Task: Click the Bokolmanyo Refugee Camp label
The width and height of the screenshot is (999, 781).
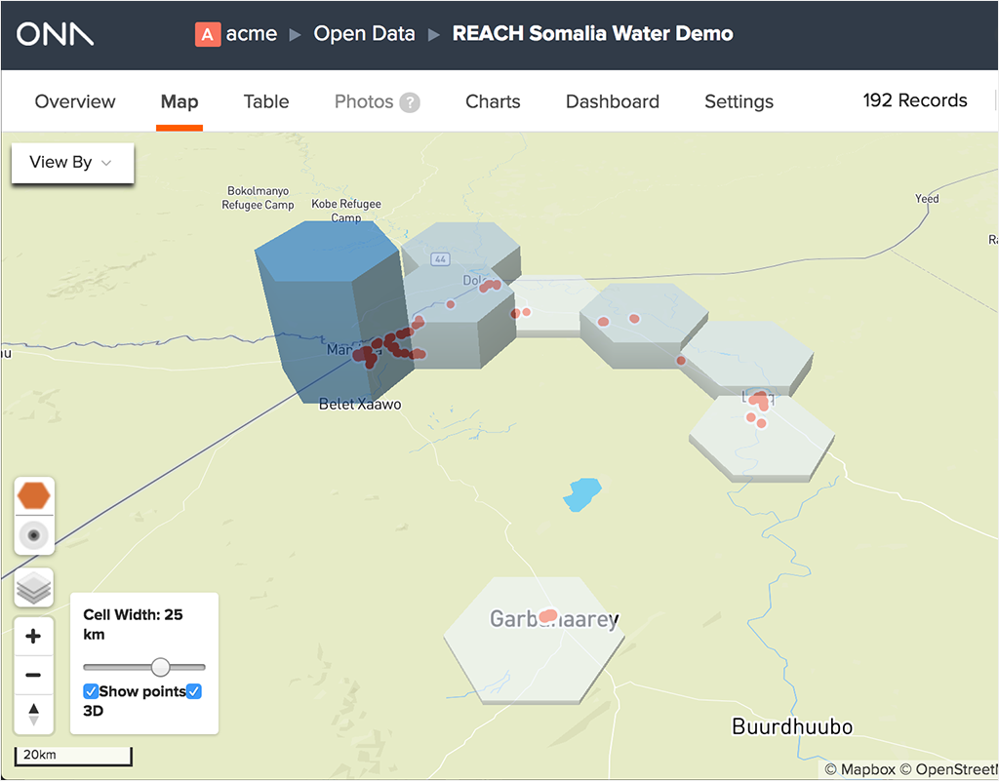Action: (x=258, y=198)
